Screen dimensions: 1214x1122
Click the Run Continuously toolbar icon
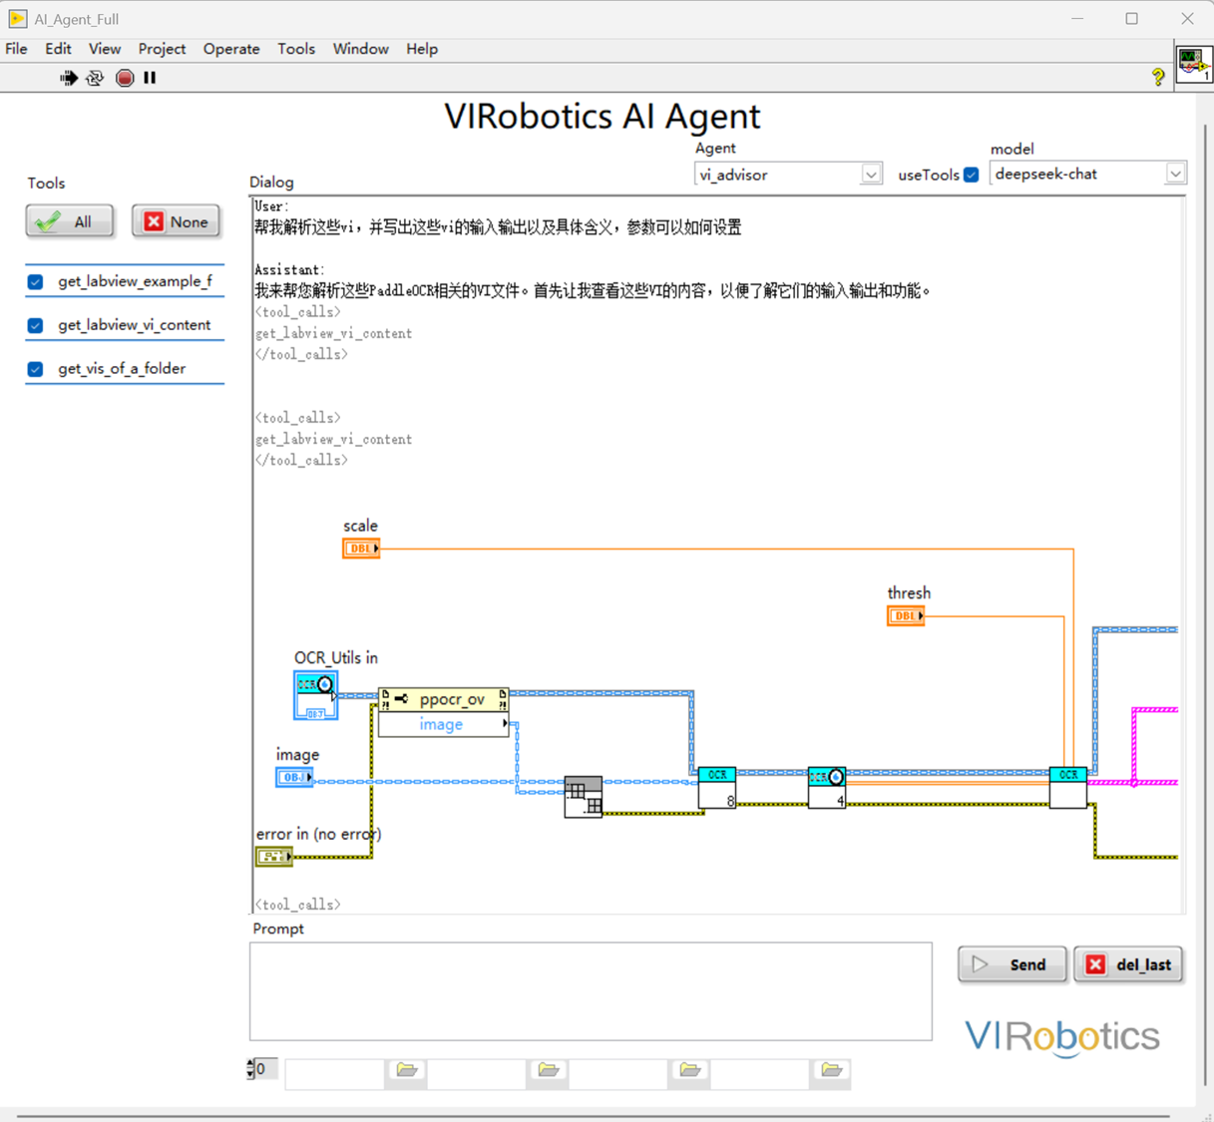pyautogui.click(x=95, y=78)
